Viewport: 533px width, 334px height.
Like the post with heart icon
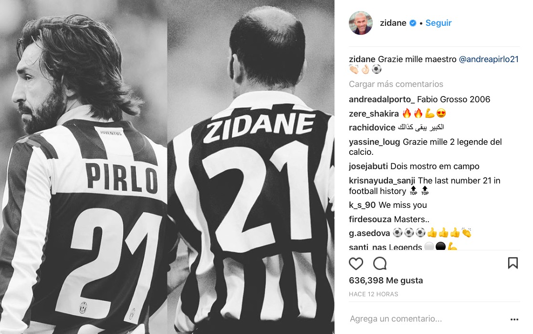click(356, 264)
